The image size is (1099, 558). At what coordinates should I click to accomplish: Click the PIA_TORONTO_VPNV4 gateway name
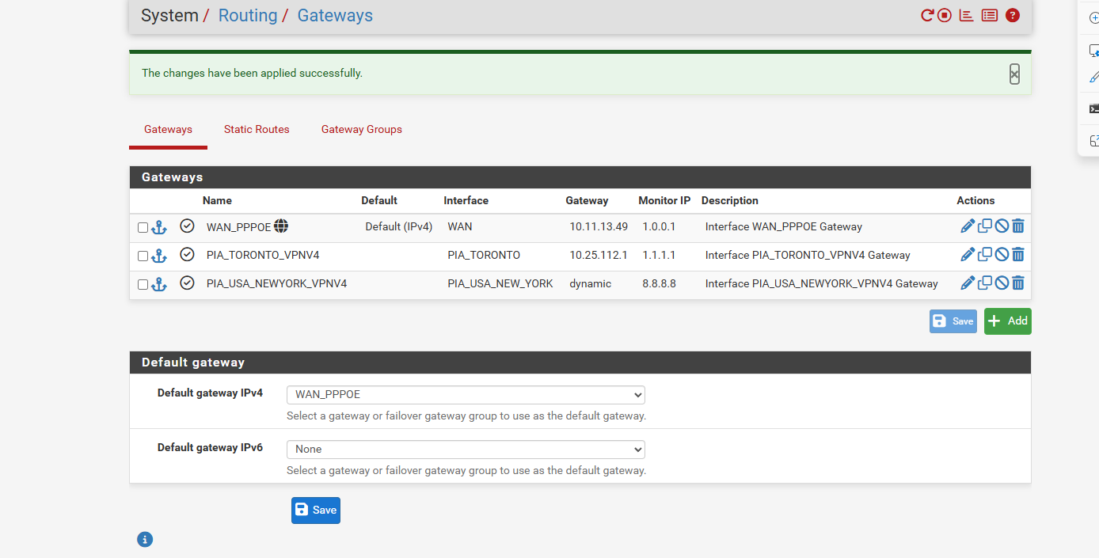point(263,256)
